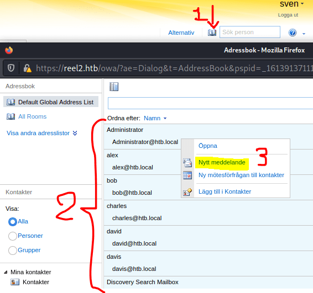Image resolution: width=313 pixels, height=293 pixels.
Task: Click the new message envelope icon
Action: [x=187, y=163]
